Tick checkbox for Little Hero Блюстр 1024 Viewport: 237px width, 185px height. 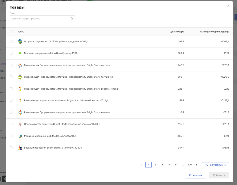coord(11,136)
